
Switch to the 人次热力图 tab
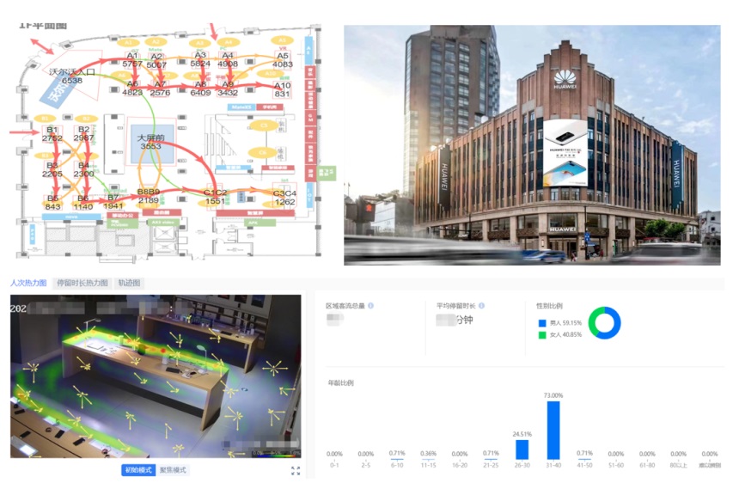tap(28, 283)
